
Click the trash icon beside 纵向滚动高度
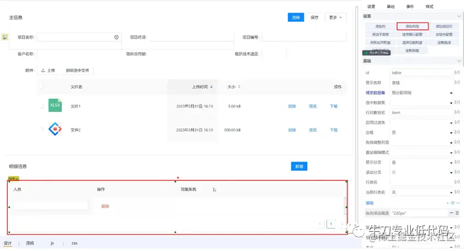pos(457,213)
